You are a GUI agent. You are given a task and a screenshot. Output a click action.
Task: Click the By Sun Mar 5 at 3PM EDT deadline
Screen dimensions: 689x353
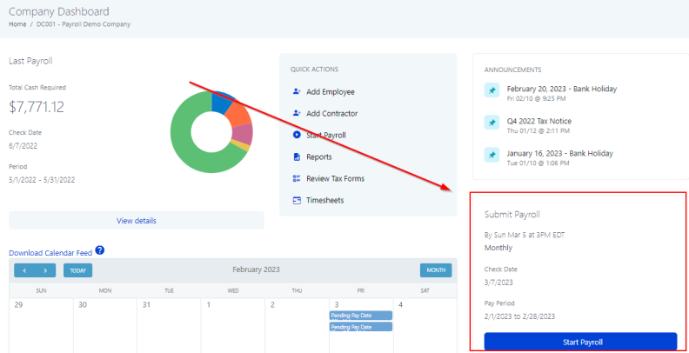coord(525,235)
